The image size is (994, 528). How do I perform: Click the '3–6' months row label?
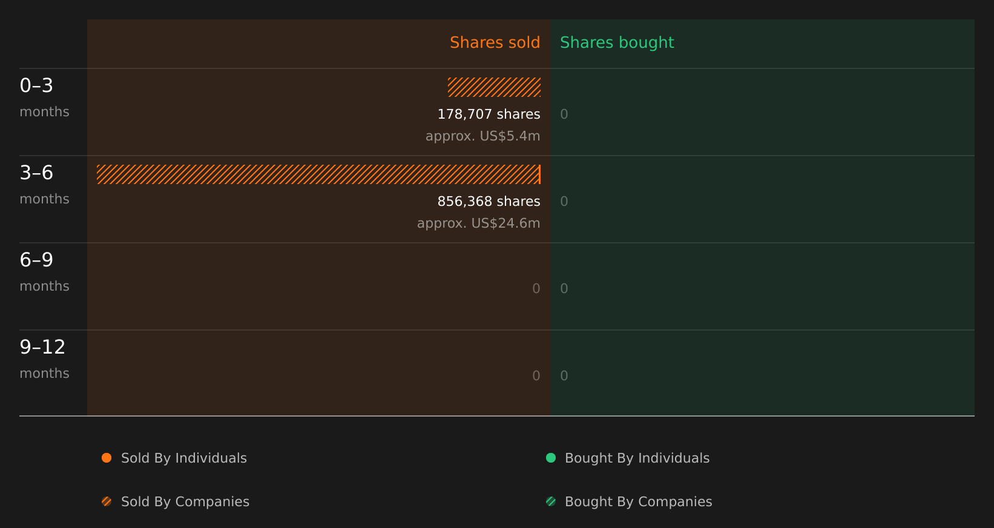click(36, 173)
